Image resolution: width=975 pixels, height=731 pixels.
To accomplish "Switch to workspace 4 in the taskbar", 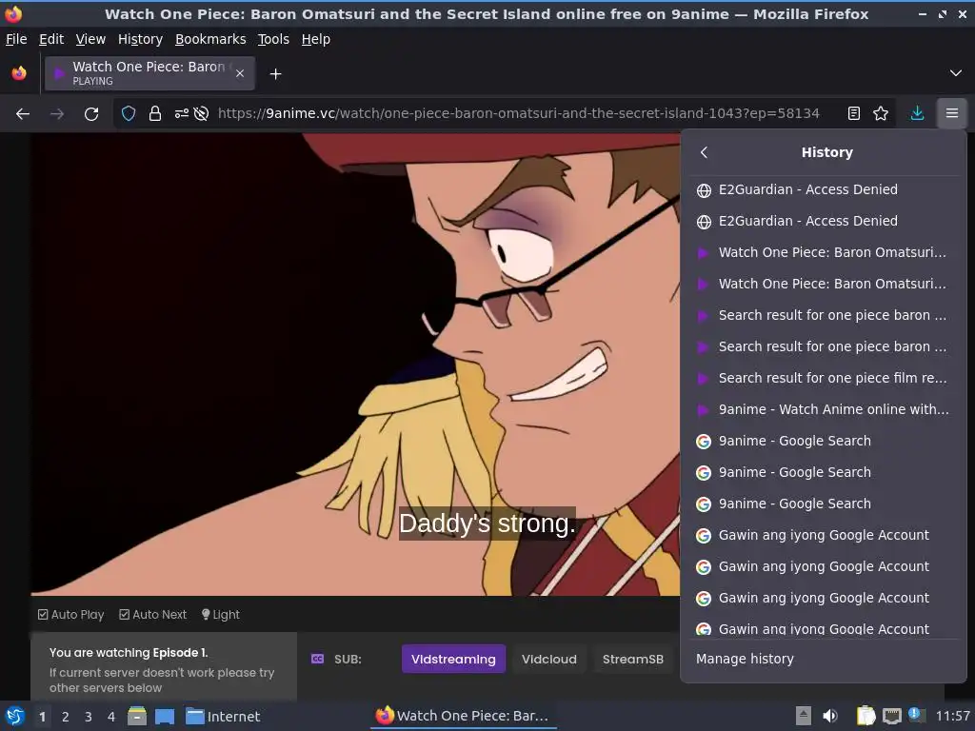I will pos(111,717).
